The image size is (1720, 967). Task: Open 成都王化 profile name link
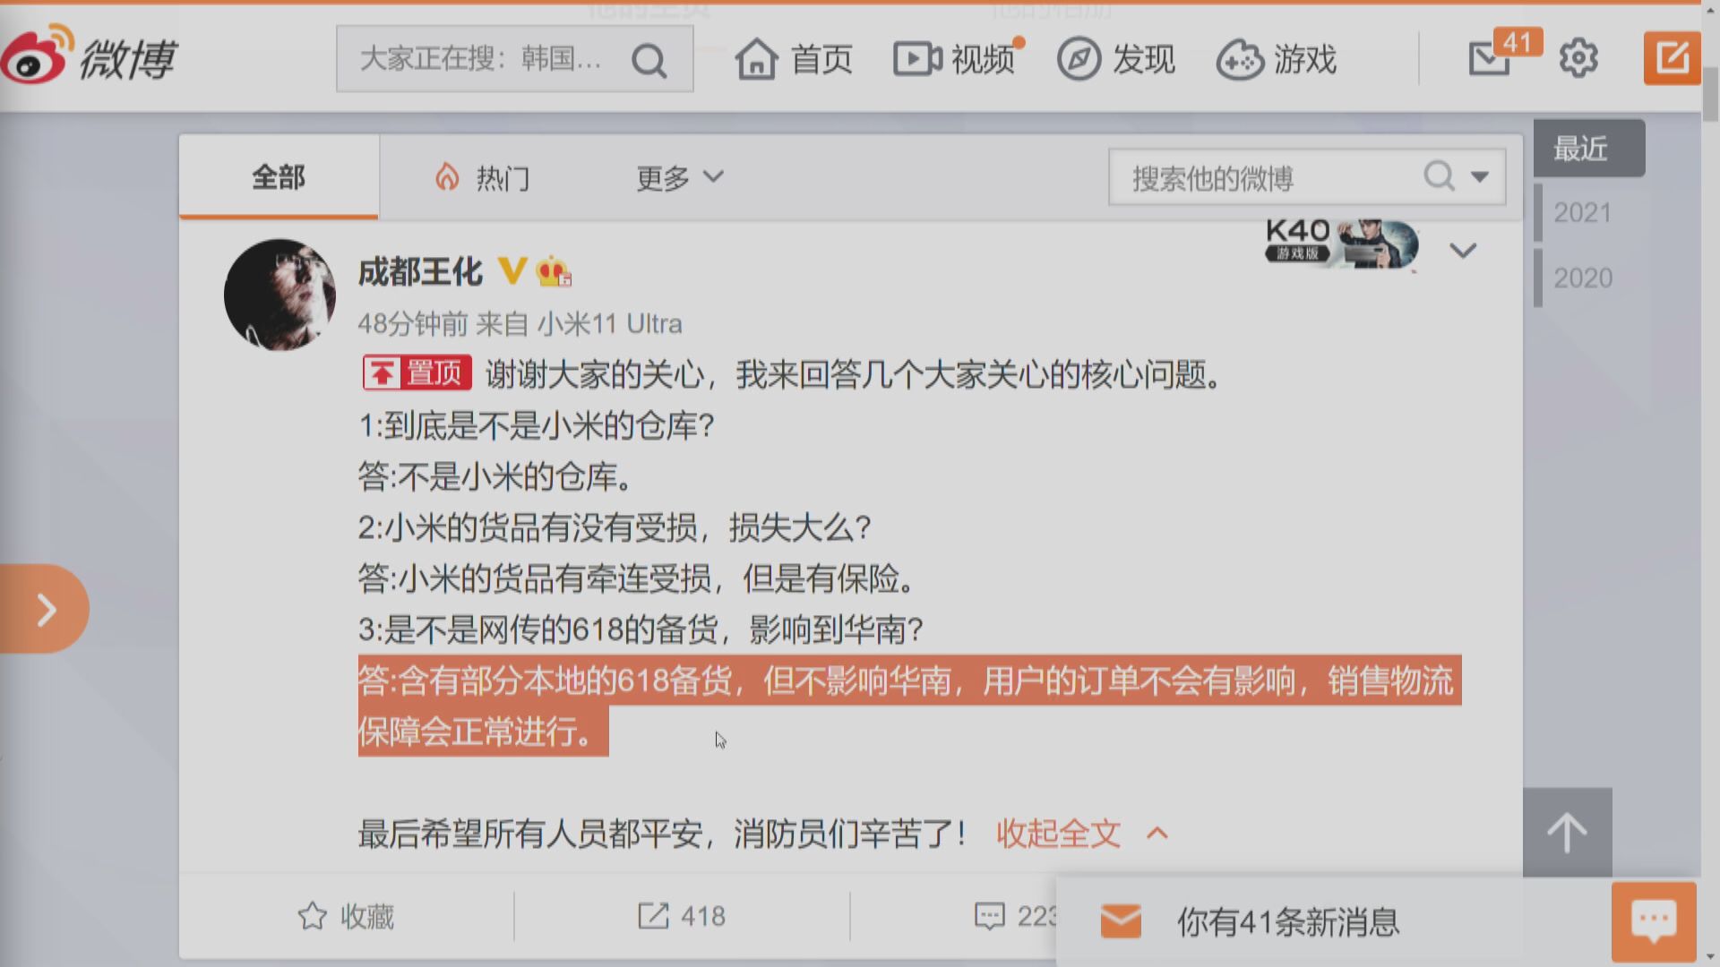pyautogui.click(x=420, y=270)
